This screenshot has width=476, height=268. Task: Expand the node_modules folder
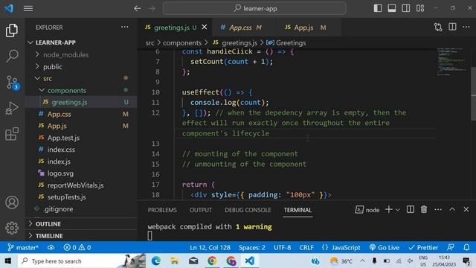[x=66, y=54]
